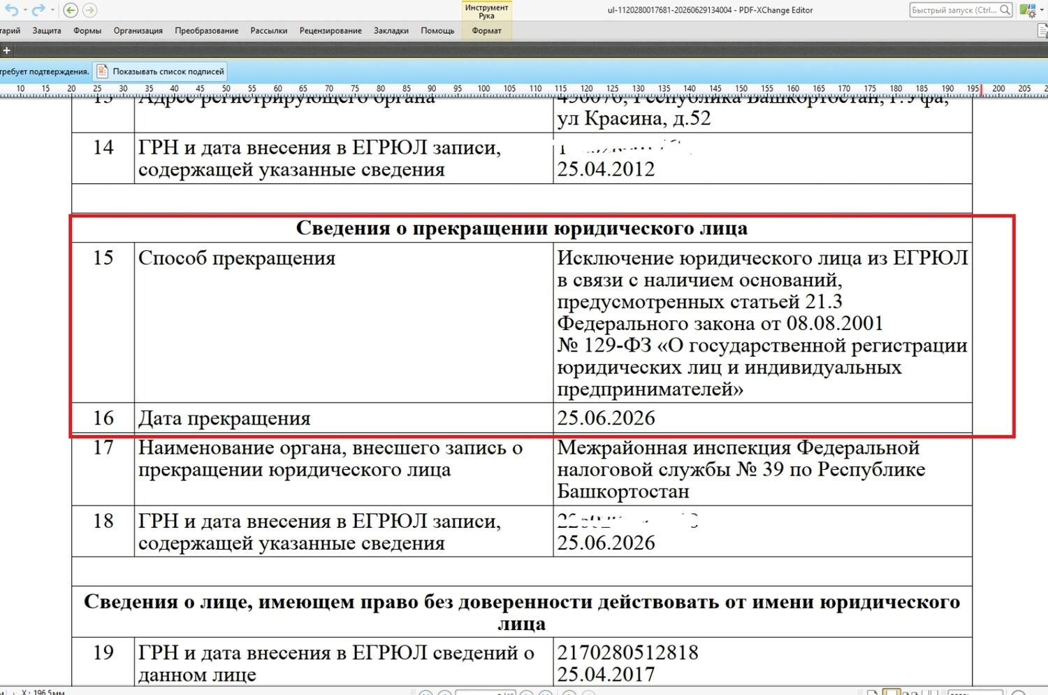Viewport: 1048px width, 695px height.
Task: Click the number 2170280512818
Action: tap(627, 652)
